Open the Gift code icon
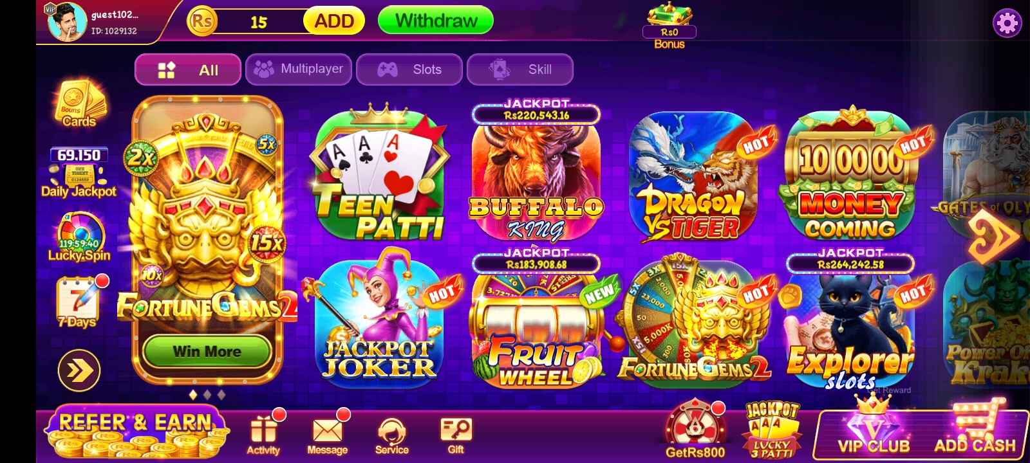1030x463 pixels. pyautogui.click(x=456, y=435)
